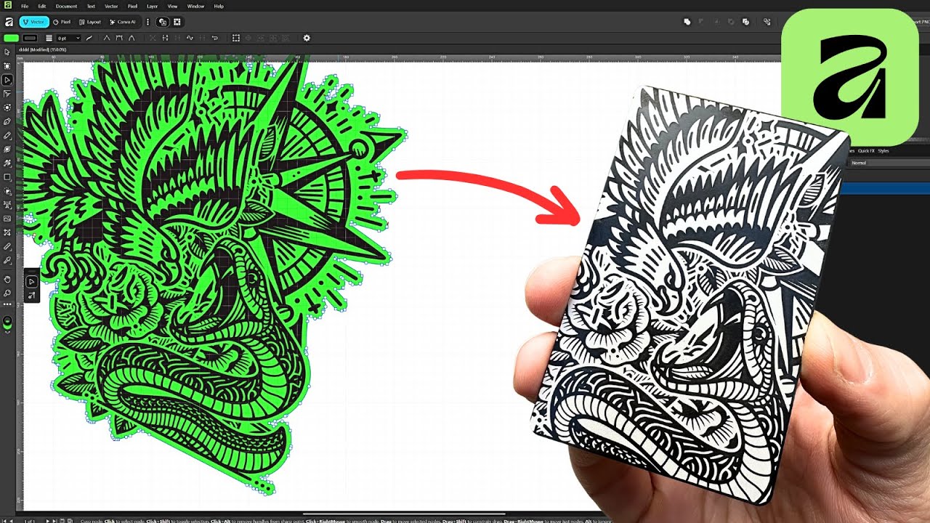
Task: Select the Place Image tool
Action: click(7, 218)
